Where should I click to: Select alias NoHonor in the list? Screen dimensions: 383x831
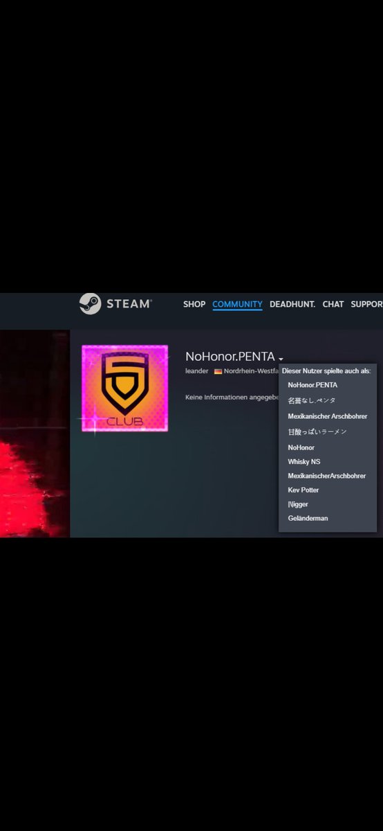point(301,448)
